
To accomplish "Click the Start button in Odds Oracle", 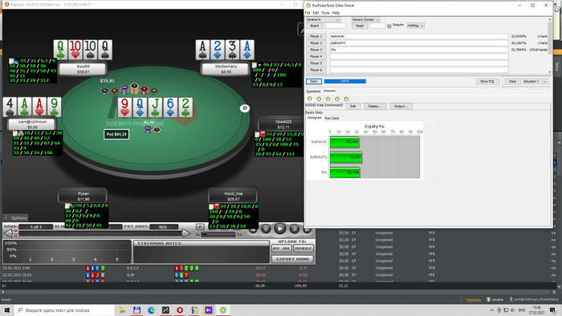I will (314, 82).
